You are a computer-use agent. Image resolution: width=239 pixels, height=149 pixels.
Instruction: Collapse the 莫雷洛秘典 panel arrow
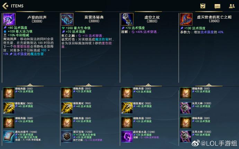coord(89,85)
